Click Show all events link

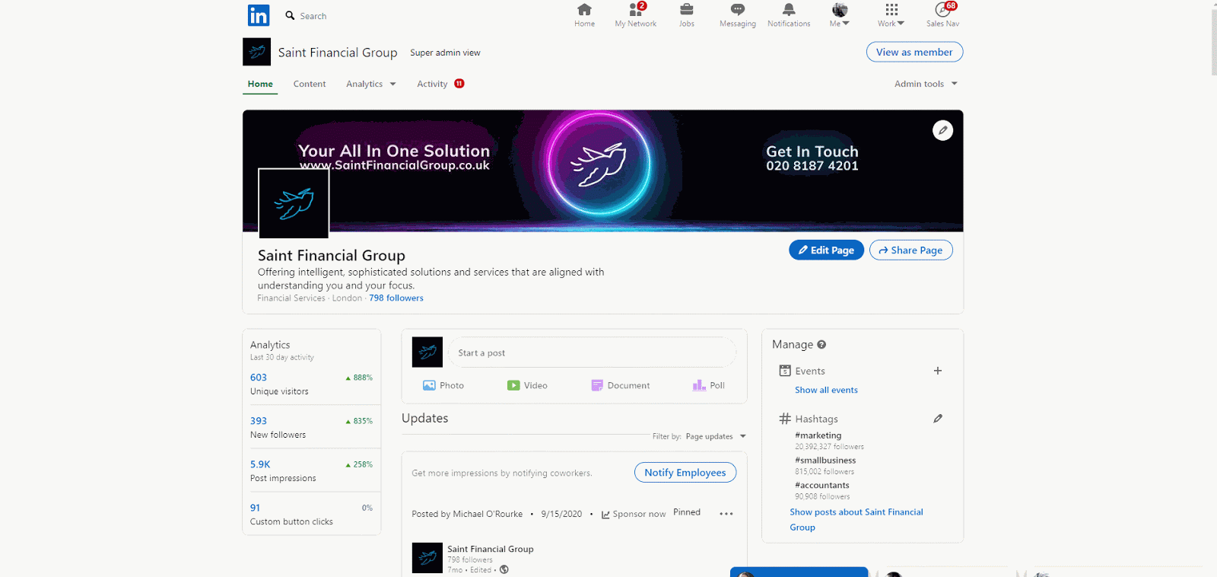pyautogui.click(x=826, y=390)
